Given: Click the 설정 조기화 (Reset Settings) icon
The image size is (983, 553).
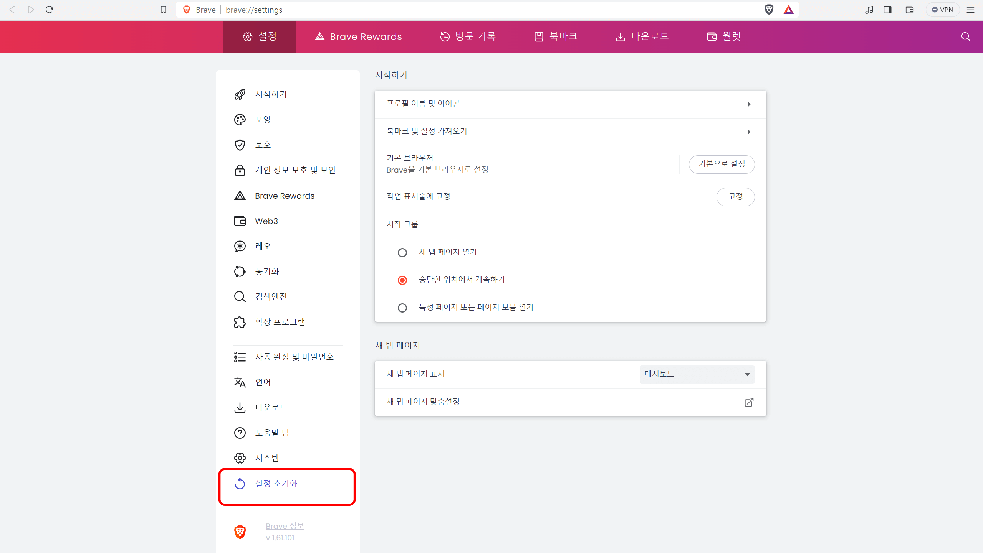Looking at the screenshot, I should point(240,484).
